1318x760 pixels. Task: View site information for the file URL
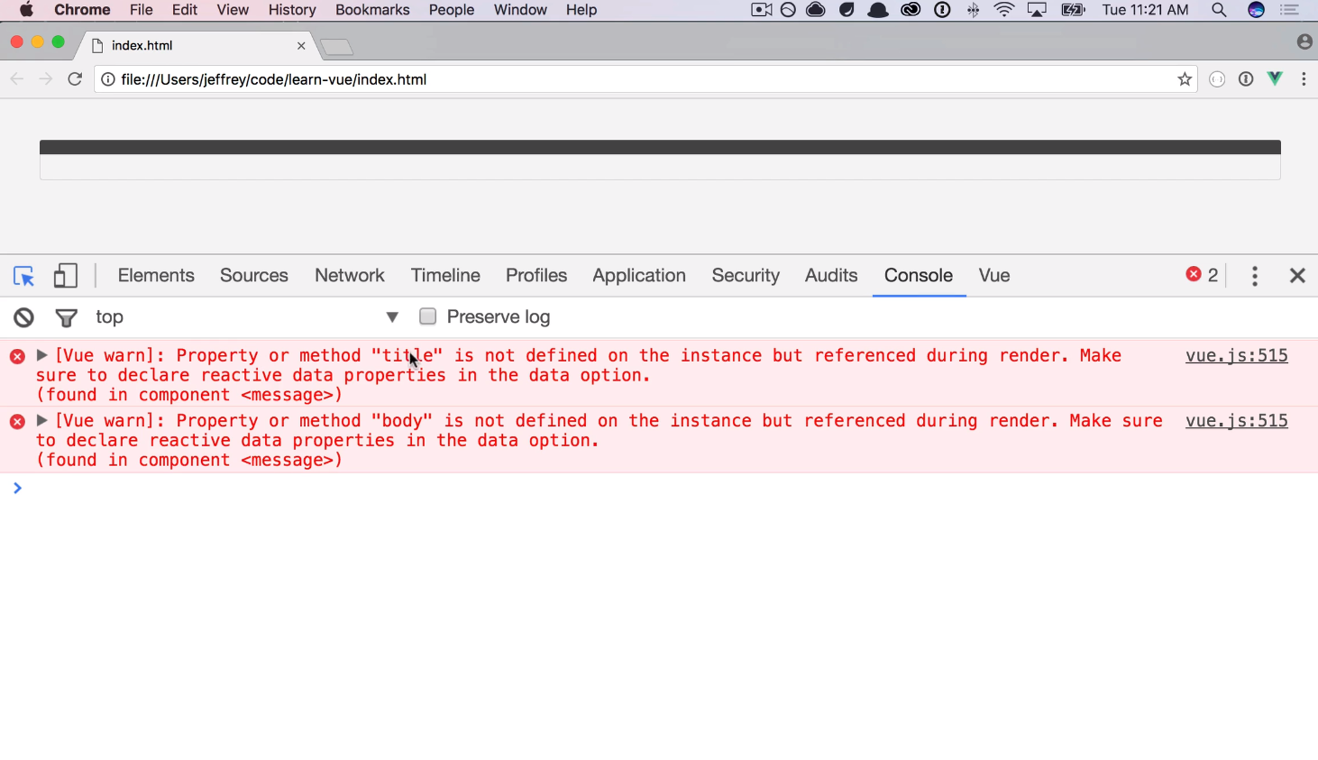coord(108,79)
